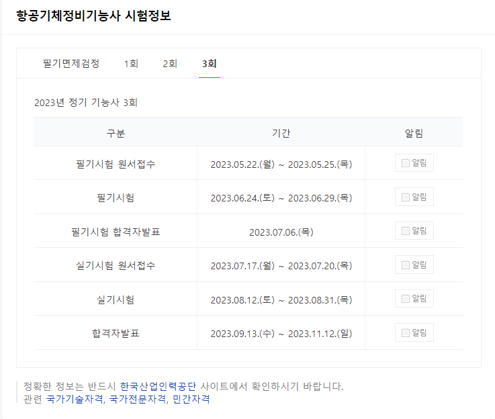Click 알림 icon for 실기시험 원서접수 row
Screen dimensions: 495x419
point(414,265)
